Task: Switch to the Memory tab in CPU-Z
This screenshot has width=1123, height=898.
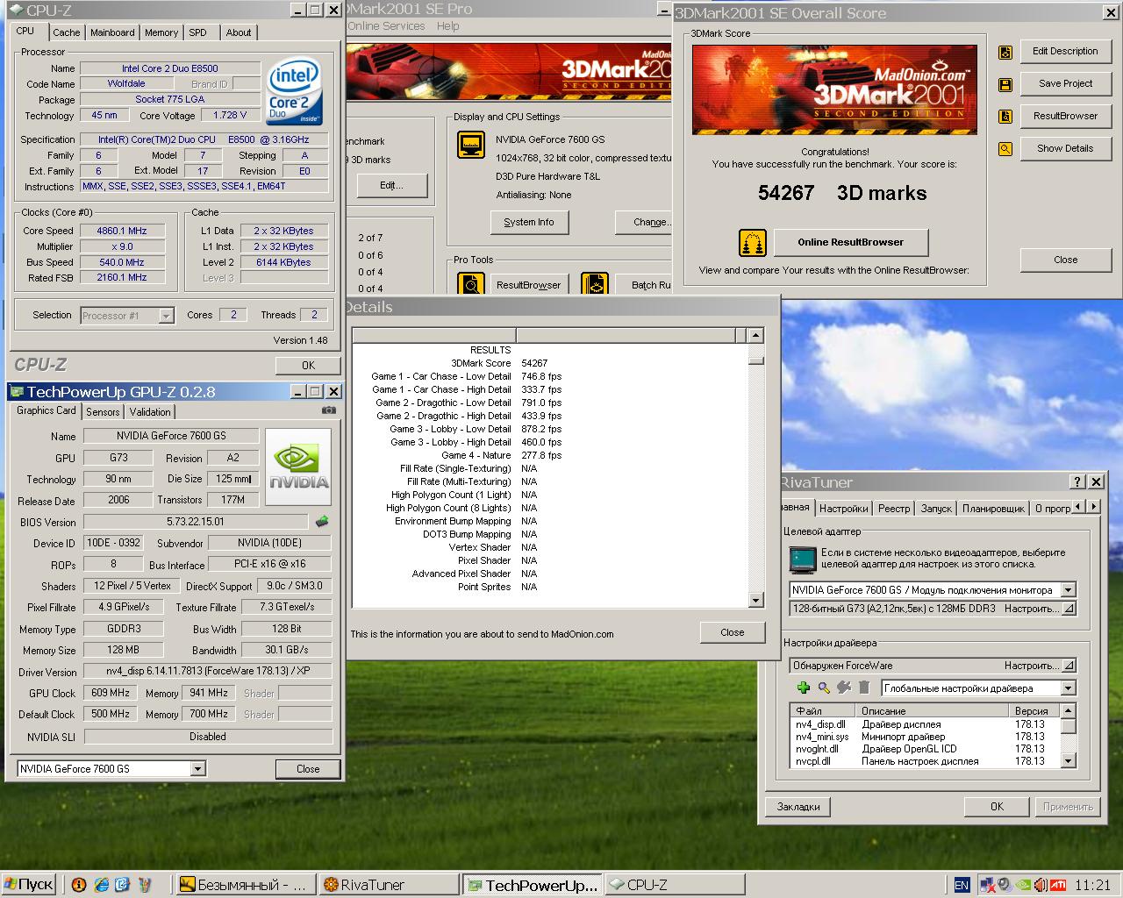Action: pyautogui.click(x=161, y=32)
